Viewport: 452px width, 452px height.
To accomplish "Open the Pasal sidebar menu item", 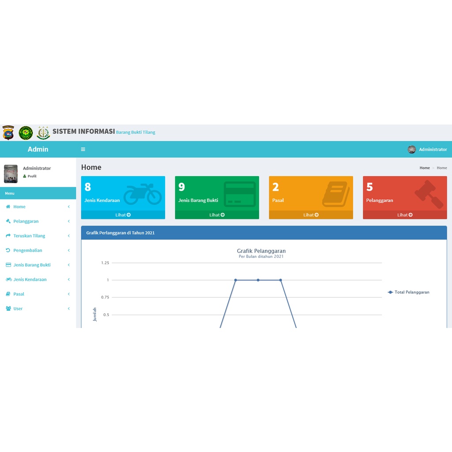I will tap(38, 294).
